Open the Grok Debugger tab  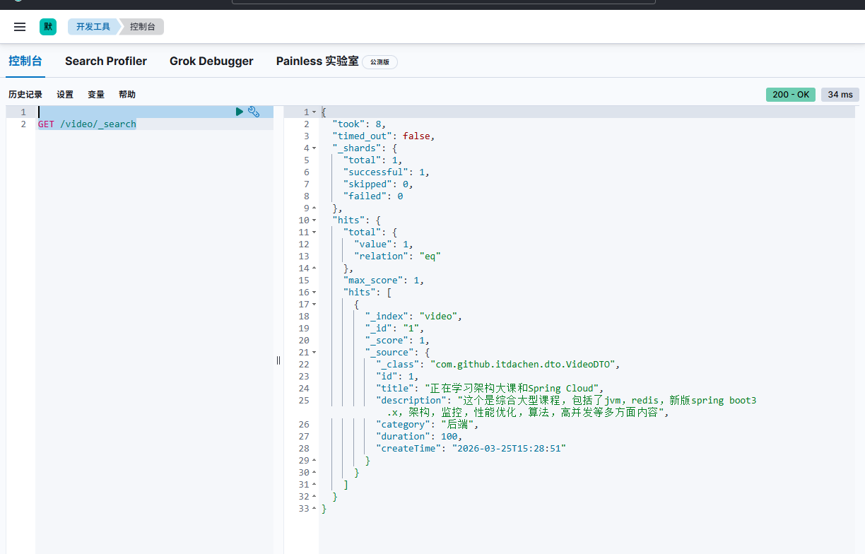[211, 61]
